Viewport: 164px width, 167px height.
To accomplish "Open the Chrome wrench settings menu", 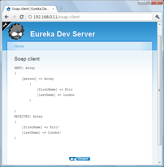I will point(158,17).
